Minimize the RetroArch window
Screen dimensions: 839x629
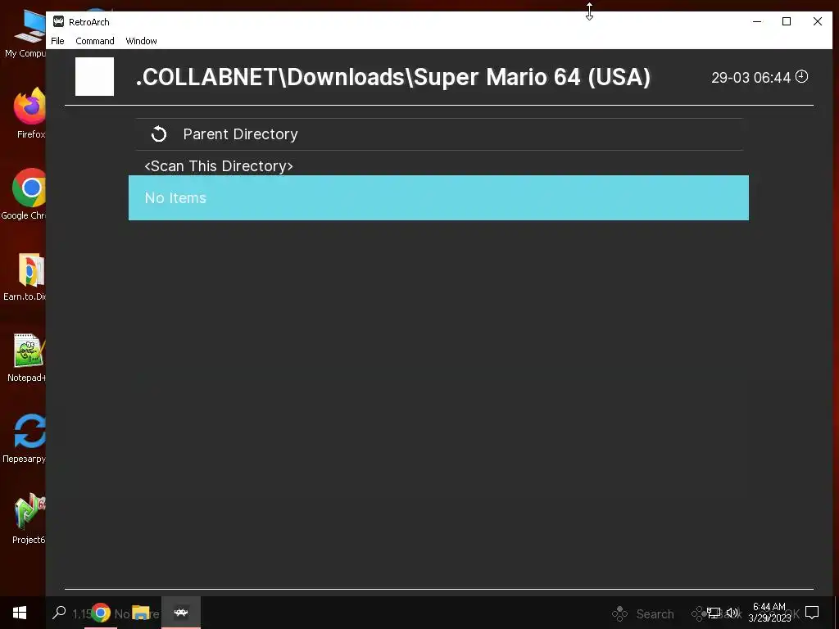757,21
